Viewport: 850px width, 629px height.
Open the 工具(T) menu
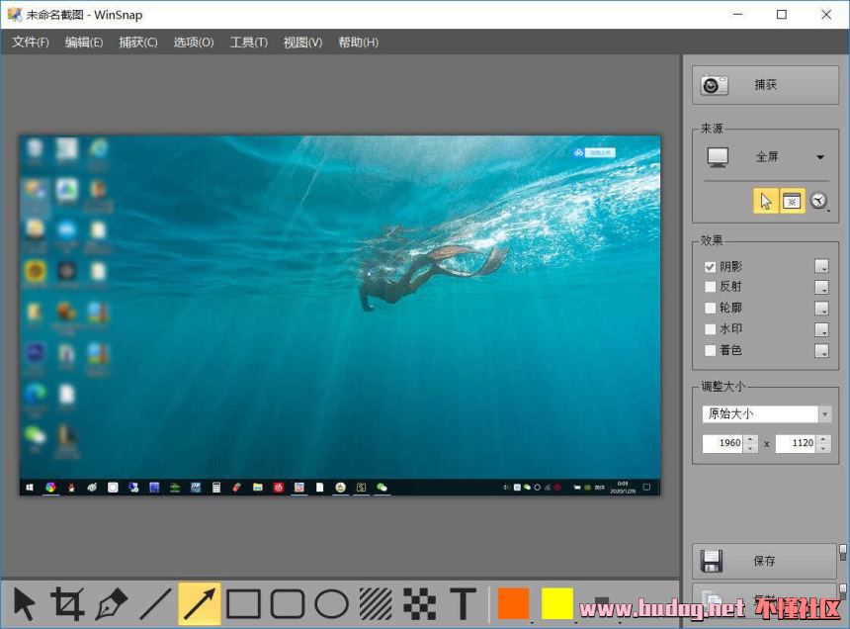tap(249, 43)
